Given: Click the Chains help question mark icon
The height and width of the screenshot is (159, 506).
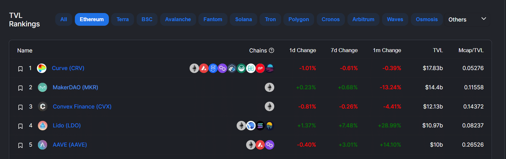Looking at the screenshot, I should pos(271,51).
